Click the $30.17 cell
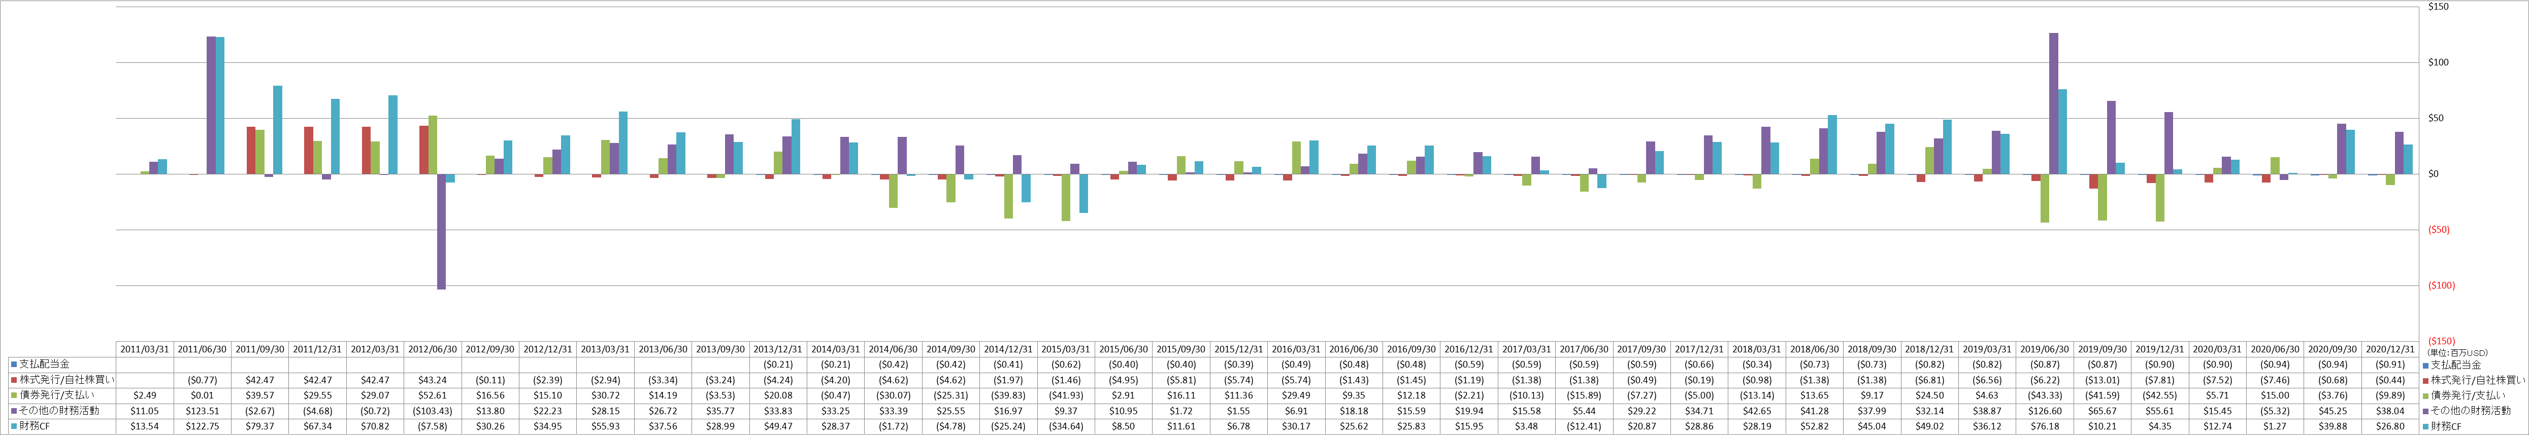 click(x=1296, y=427)
